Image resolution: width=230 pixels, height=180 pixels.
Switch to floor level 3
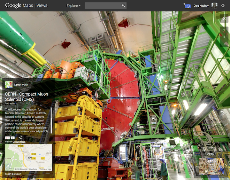click(224, 37)
